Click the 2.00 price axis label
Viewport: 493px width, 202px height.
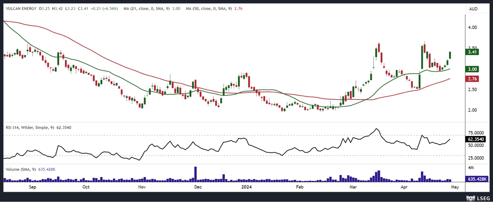(x=473, y=110)
